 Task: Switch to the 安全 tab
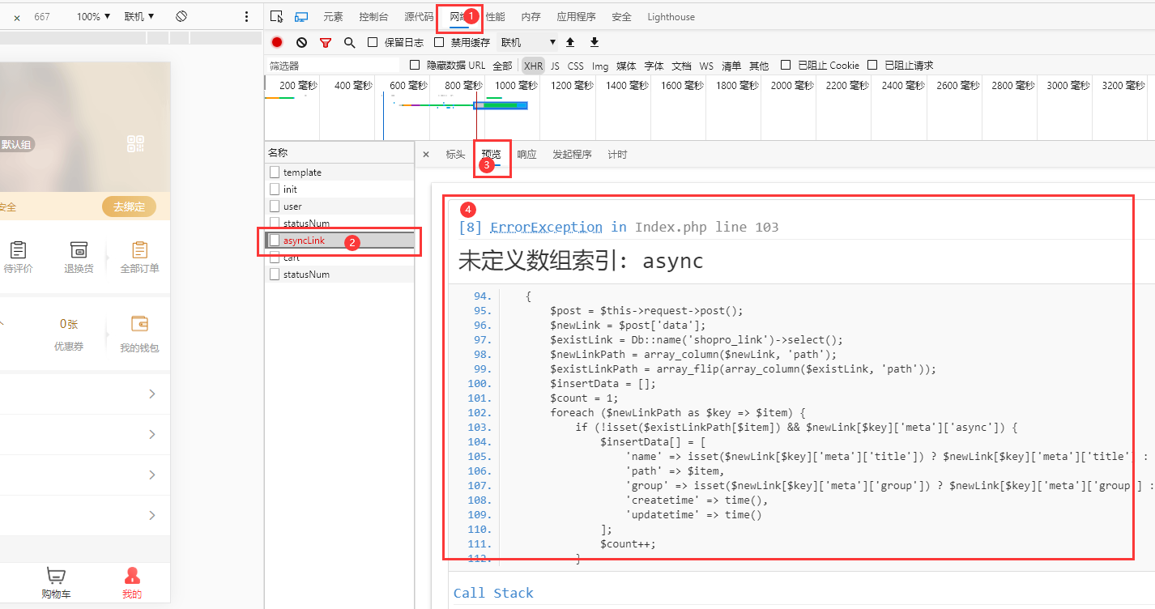[621, 16]
